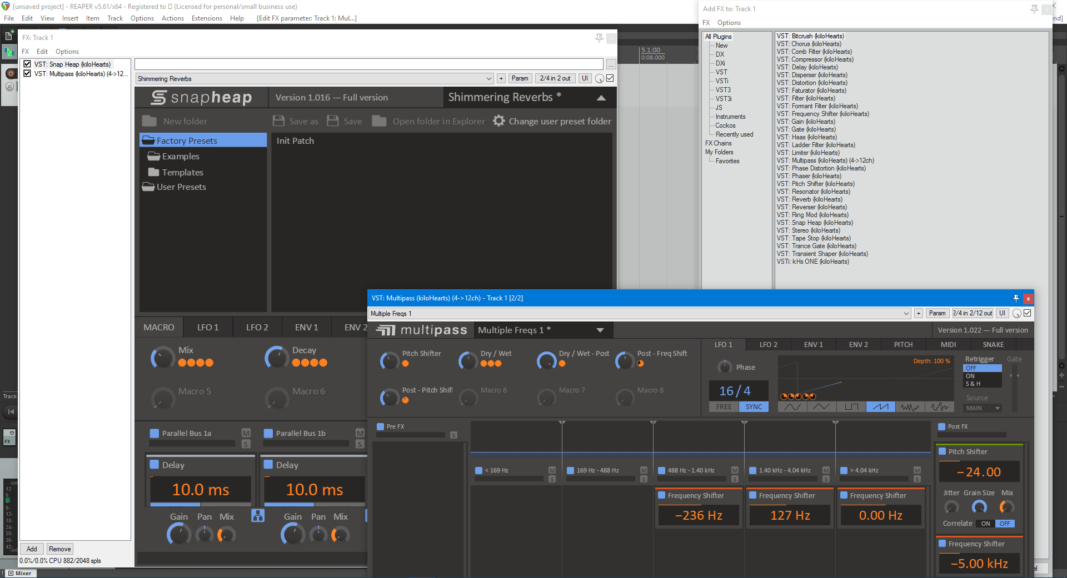1067x578 pixels.
Task: Switch LFO 1 rate mode to FREE
Action: coord(724,406)
